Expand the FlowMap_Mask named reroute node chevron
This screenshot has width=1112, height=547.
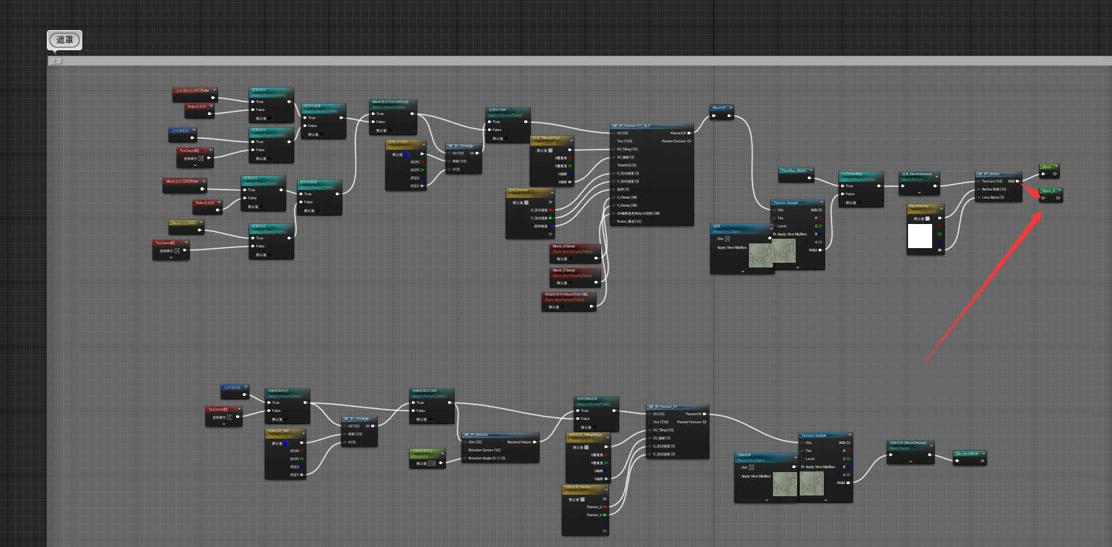810,171
